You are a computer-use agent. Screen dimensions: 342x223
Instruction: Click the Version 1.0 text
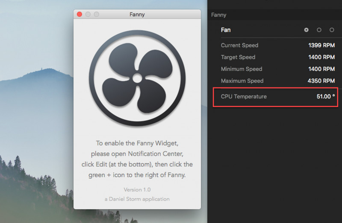coord(137,189)
